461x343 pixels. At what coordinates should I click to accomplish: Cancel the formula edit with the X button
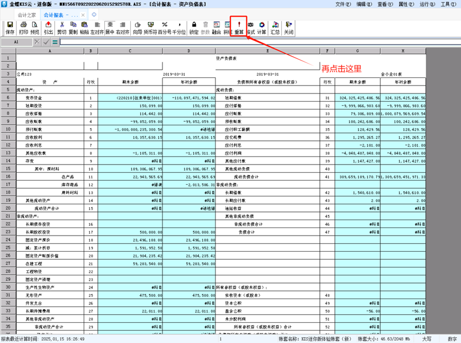pyautogui.click(x=37, y=42)
